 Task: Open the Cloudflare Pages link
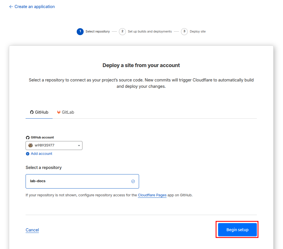pyautogui.click(x=152, y=195)
